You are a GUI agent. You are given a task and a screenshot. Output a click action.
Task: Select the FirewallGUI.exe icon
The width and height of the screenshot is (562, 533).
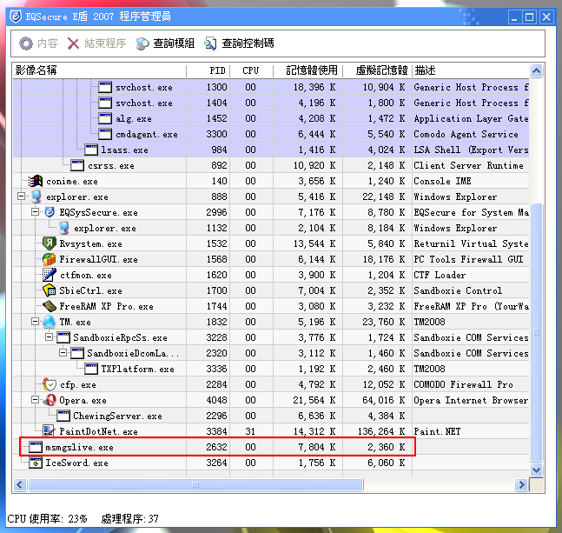click(50, 259)
